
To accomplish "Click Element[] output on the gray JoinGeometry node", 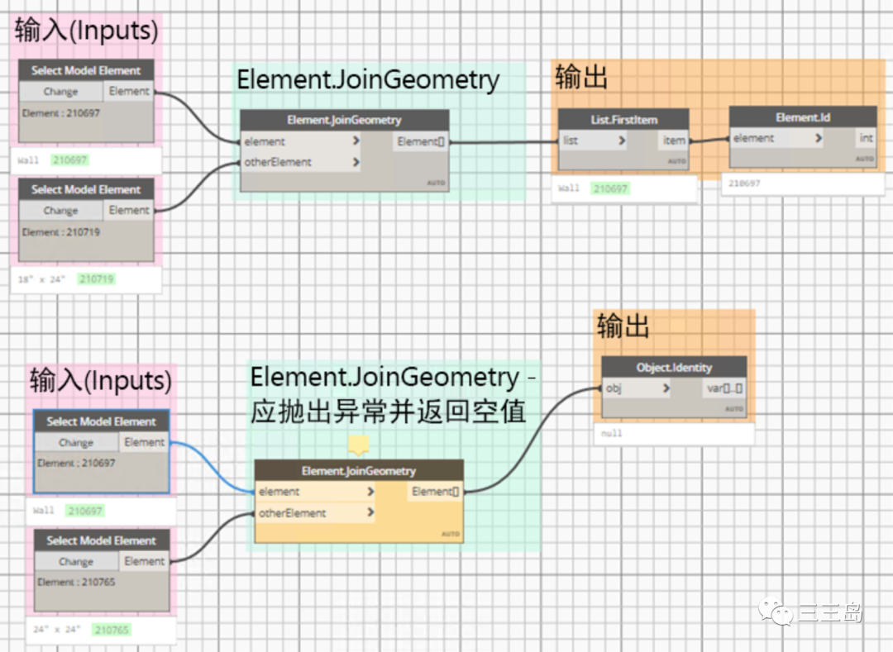I will pyautogui.click(x=420, y=141).
